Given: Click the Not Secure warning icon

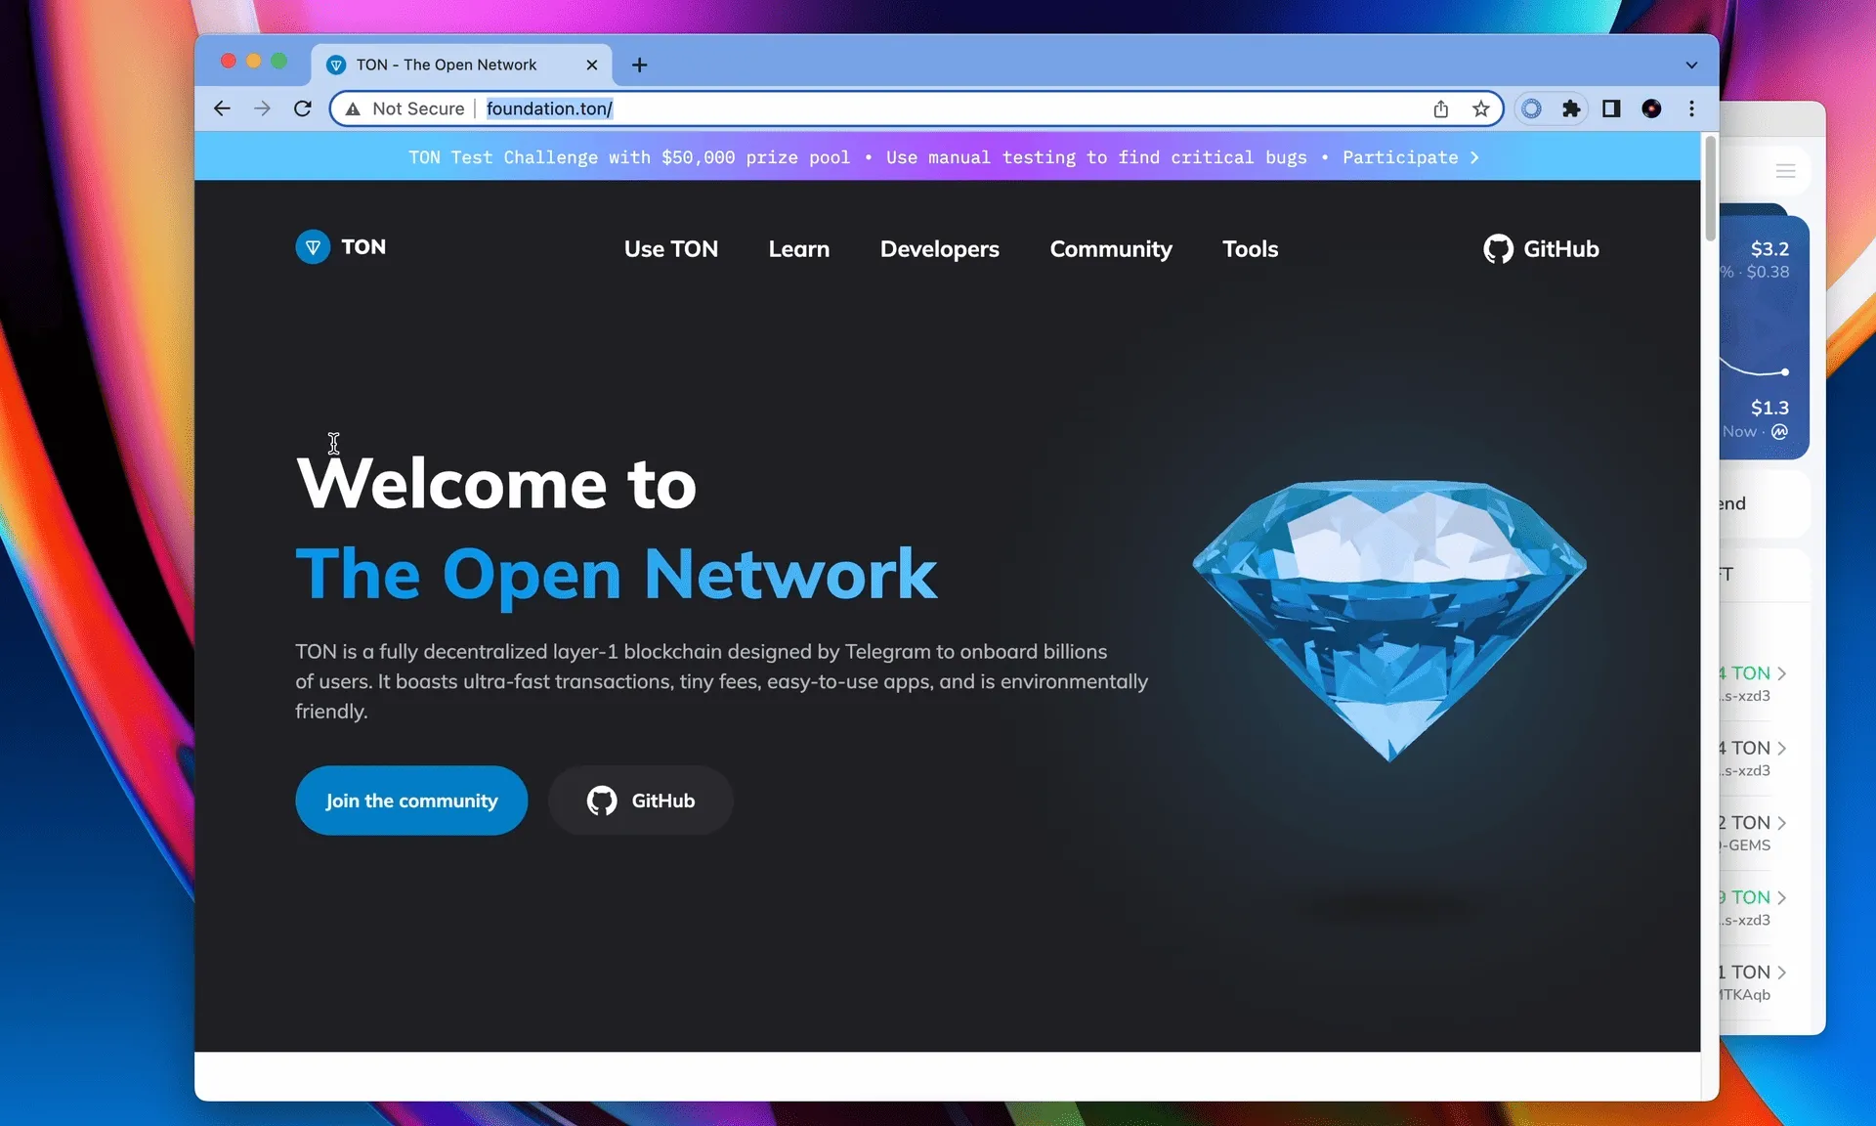Looking at the screenshot, I should [x=354, y=108].
